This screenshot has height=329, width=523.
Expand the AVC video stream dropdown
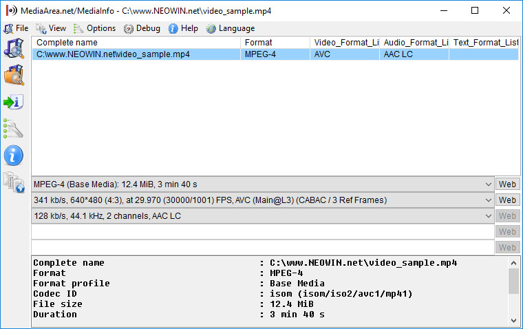(x=487, y=200)
